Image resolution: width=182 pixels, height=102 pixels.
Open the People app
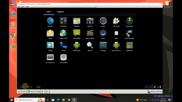point(50,46)
